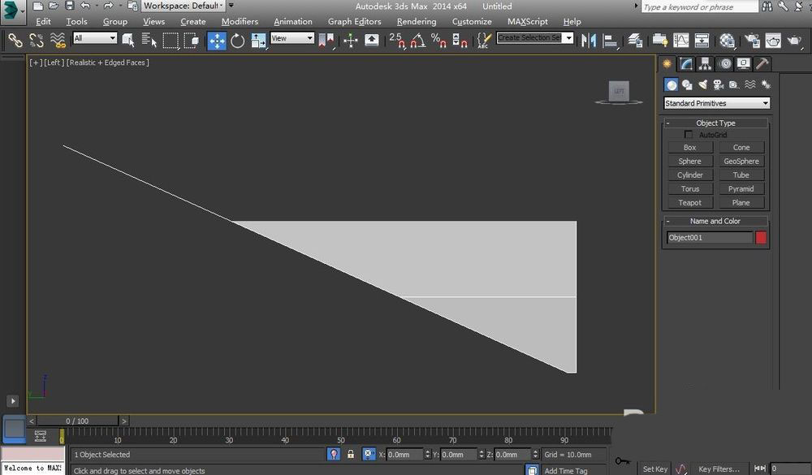Click the GeoSphere primitive button
Screen dimensions: 812x475
coord(741,162)
